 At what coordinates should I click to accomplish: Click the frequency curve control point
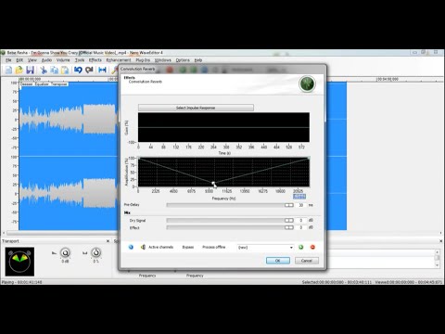click(x=213, y=184)
